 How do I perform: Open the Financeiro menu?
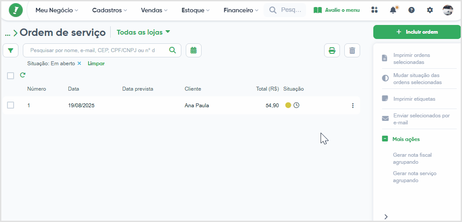coord(241,10)
